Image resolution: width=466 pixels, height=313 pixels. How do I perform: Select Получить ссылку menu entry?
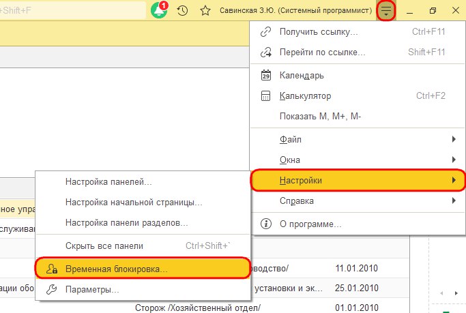[358, 32]
